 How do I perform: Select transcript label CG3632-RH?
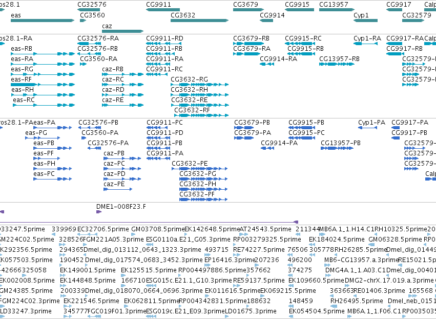click(189, 90)
